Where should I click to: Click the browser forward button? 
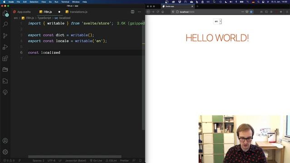[x=153, y=12]
